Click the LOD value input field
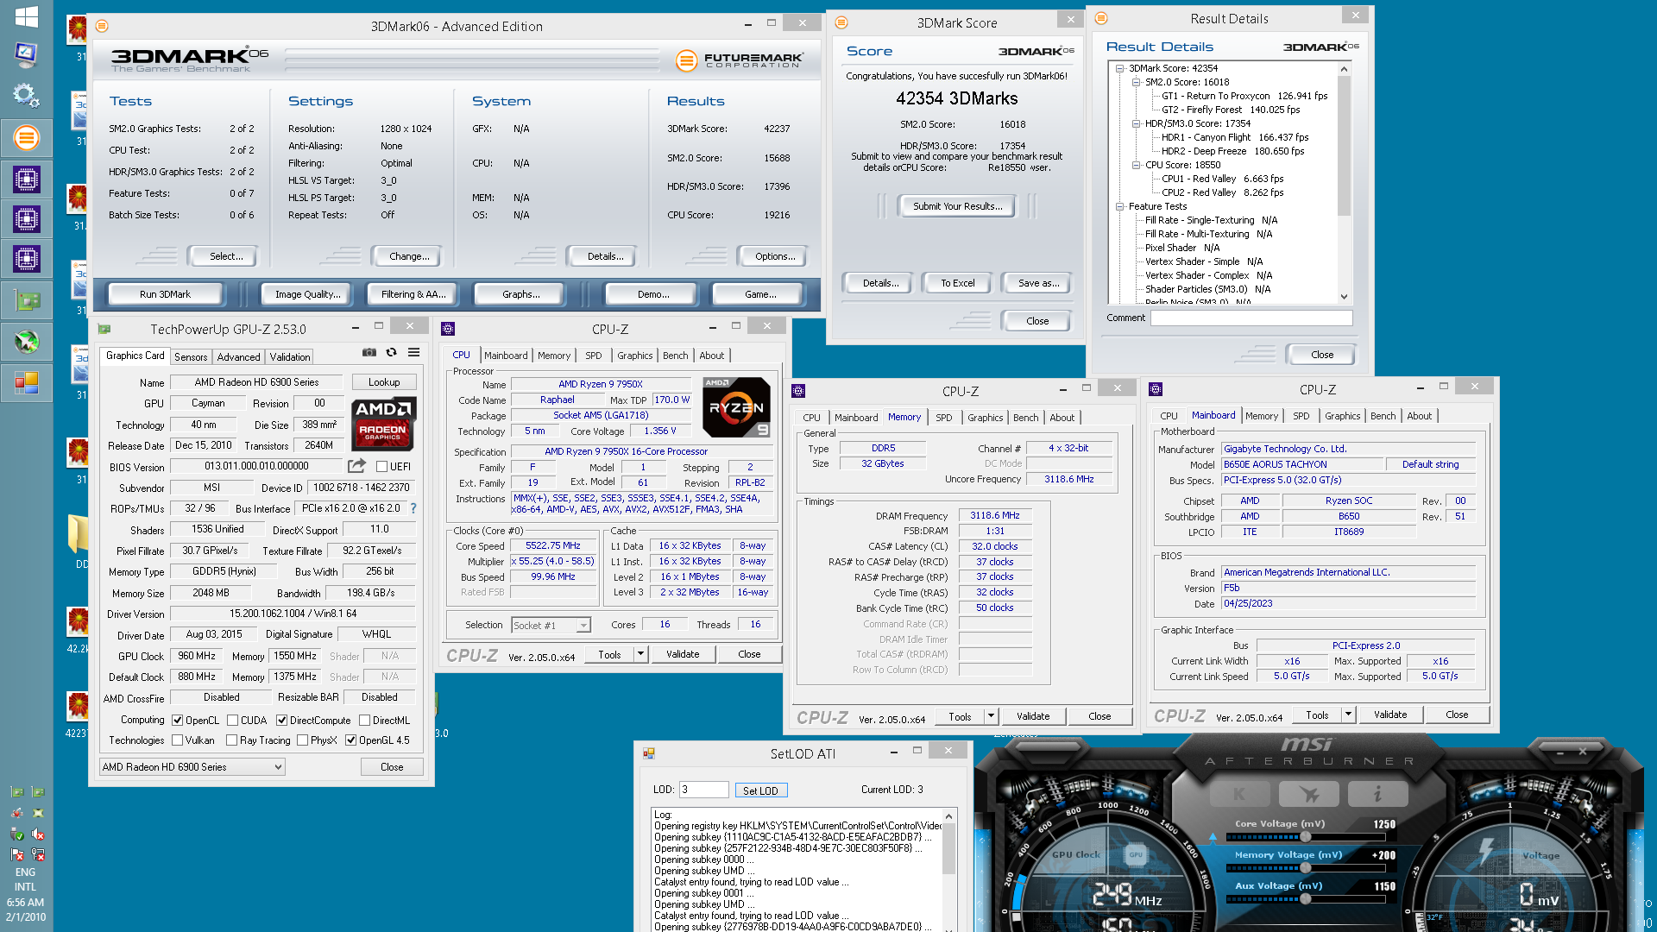Screen dimensions: 1657x932 [704, 790]
